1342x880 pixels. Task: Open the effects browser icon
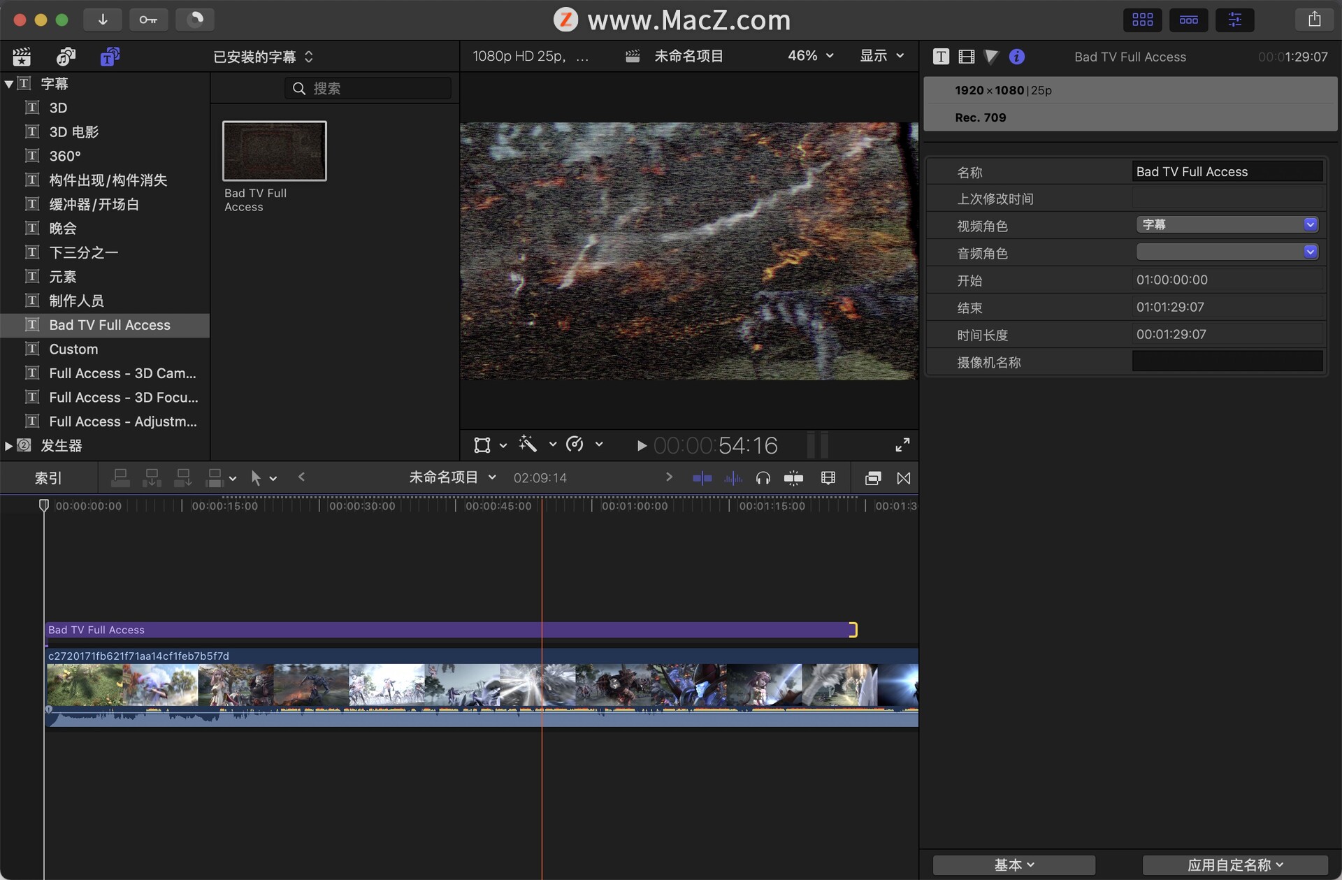(x=872, y=478)
